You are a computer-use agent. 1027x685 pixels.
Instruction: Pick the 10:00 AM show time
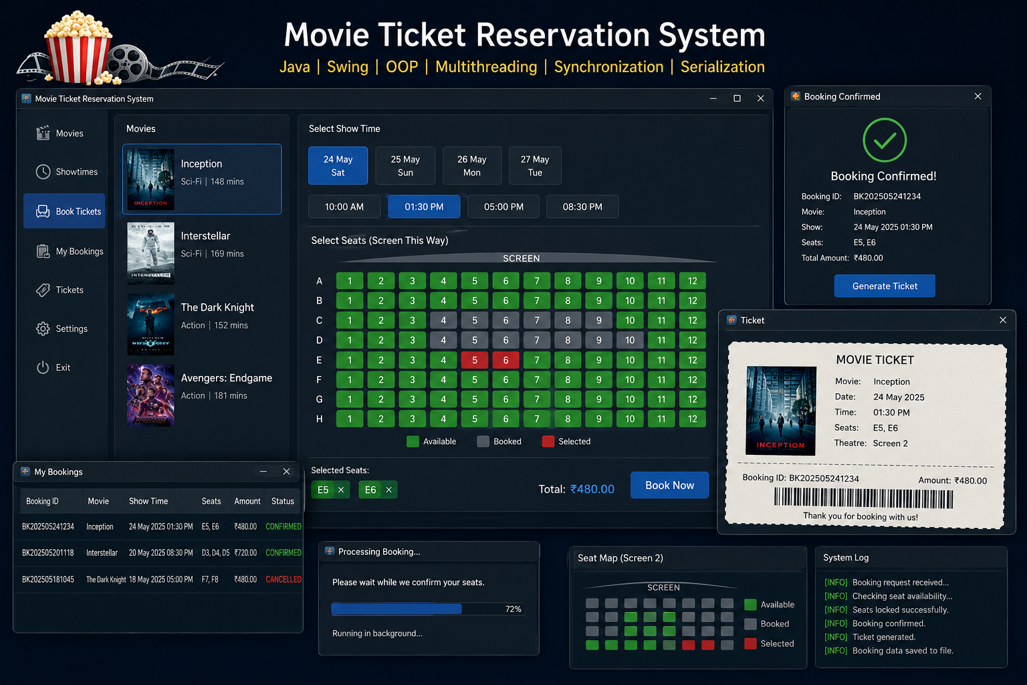click(344, 207)
